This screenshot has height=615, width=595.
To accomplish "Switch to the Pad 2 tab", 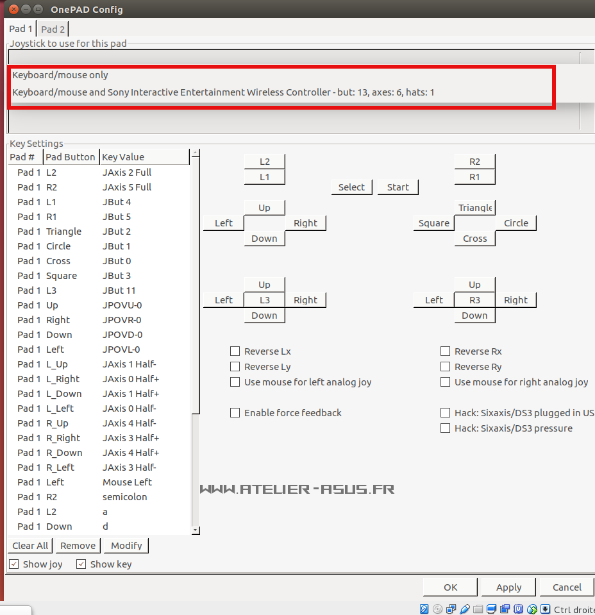I will [x=53, y=29].
